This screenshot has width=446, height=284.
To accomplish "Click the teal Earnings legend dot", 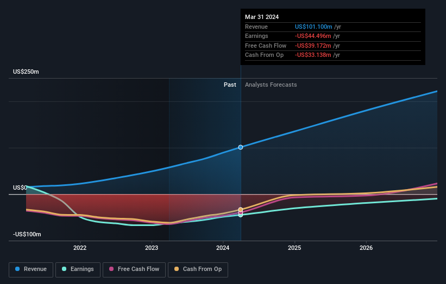I will pos(64,269).
